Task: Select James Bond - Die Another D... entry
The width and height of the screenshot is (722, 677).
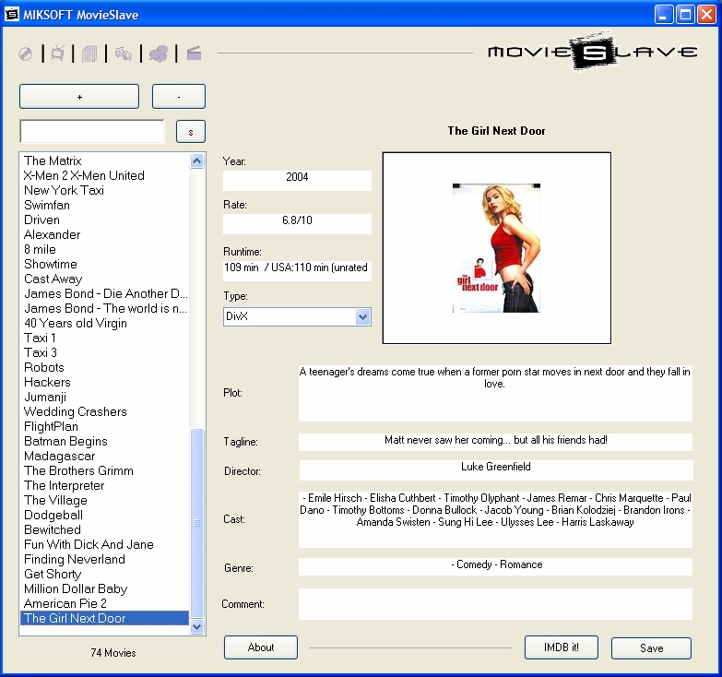Action: pyautogui.click(x=105, y=293)
